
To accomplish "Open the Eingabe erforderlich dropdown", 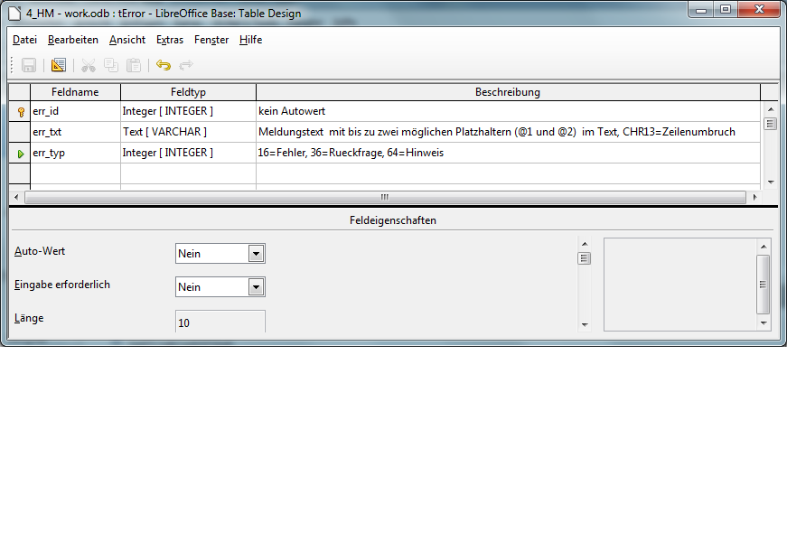I will [256, 287].
